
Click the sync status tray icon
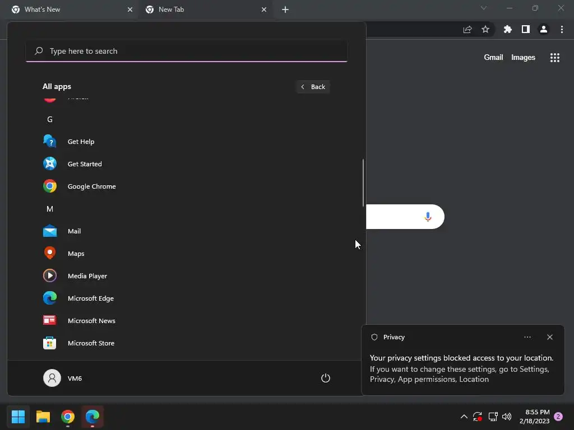click(478, 417)
